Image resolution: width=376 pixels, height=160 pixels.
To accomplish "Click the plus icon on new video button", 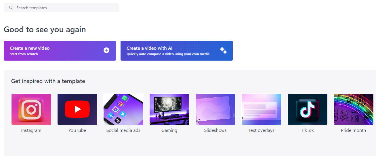I will [106, 50].
